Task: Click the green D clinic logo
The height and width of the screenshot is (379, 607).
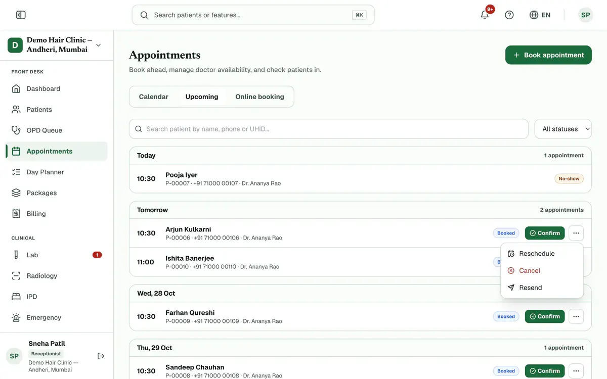Action: (x=15, y=45)
